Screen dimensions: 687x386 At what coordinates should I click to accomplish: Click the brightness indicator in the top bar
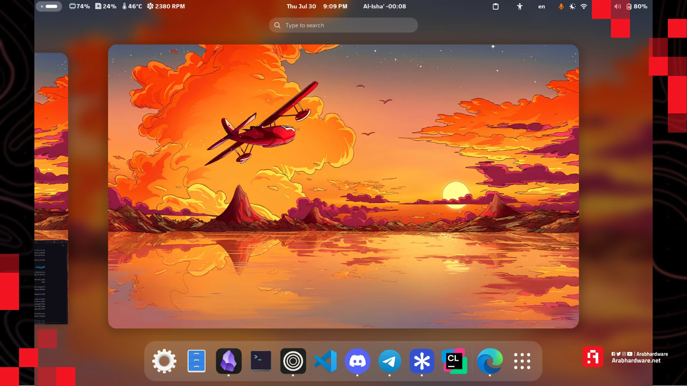pos(572,6)
